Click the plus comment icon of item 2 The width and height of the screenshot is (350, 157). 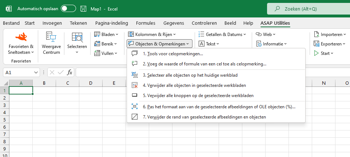click(135, 64)
